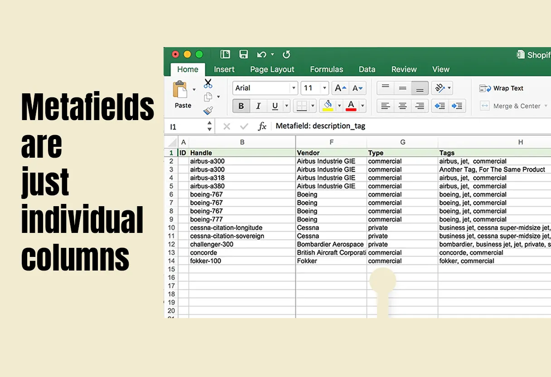Click the Paste clipboard icon
The image size is (551, 377).
[x=180, y=90]
